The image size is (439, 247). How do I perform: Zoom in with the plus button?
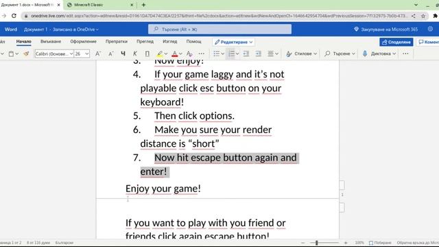pyautogui.click(x=346, y=243)
